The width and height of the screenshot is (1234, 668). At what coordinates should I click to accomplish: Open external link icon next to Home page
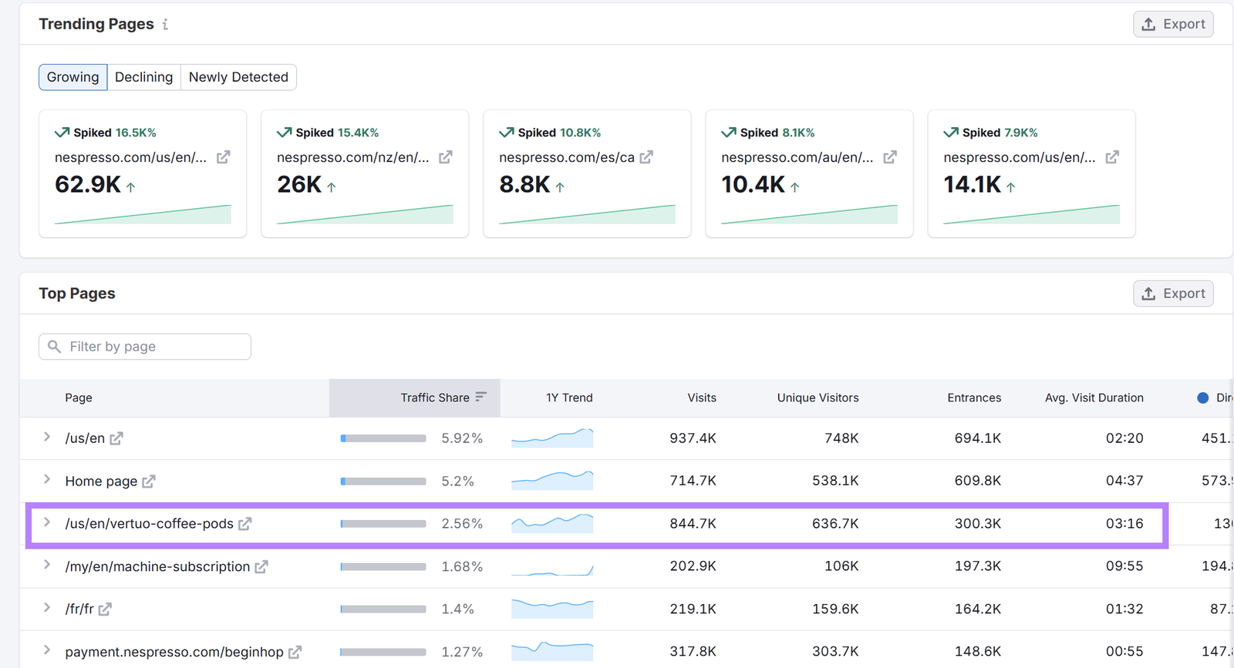(x=149, y=482)
